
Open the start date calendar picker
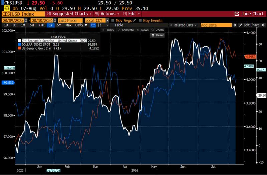pyautogui.click(x=26, y=21)
